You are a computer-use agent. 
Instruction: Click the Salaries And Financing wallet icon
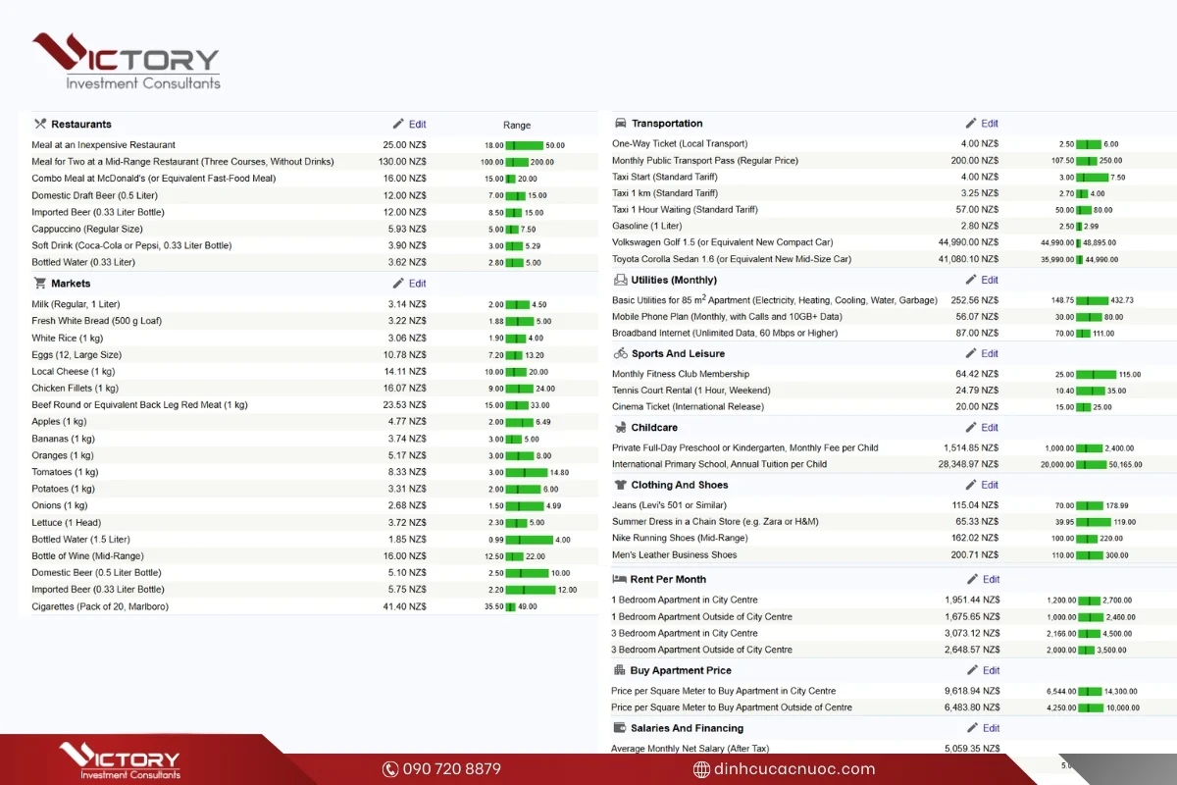(x=620, y=728)
